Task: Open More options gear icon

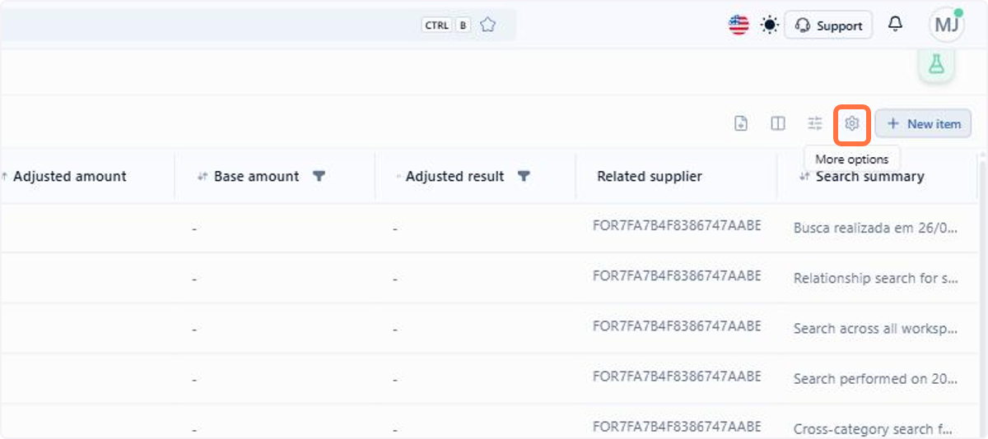Action: [x=852, y=124]
